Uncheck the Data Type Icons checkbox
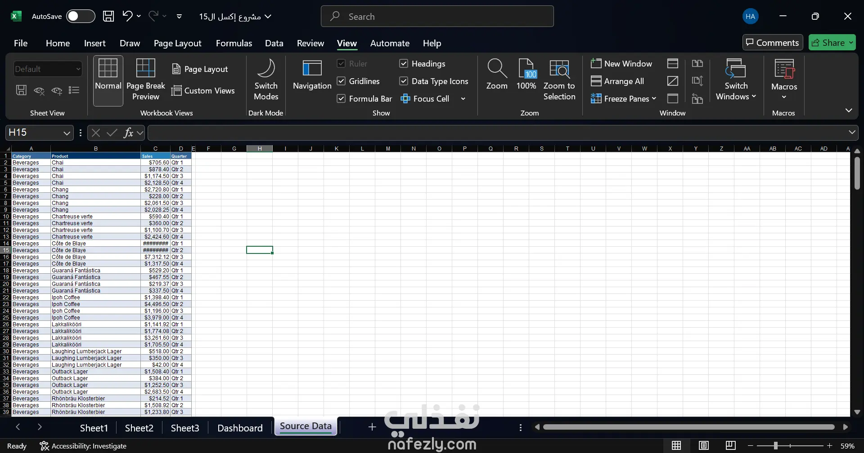 point(404,81)
